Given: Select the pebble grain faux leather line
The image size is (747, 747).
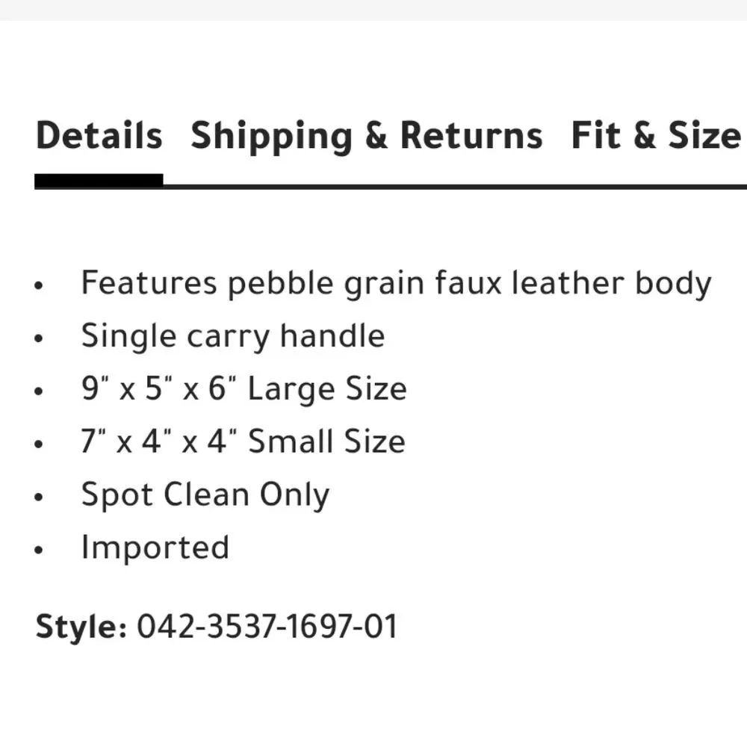Looking at the screenshot, I should 397,284.
